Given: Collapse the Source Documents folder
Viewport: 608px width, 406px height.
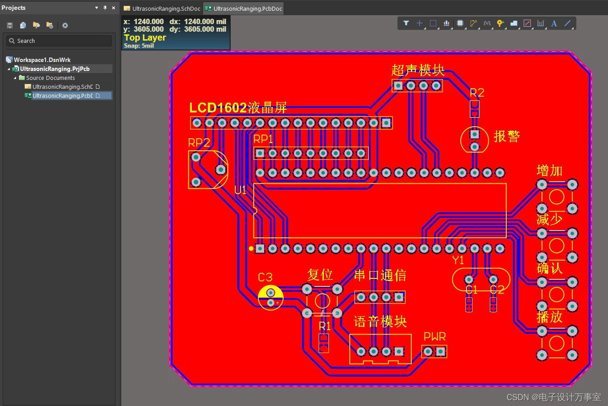Looking at the screenshot, I should click(x=15, y=78).
